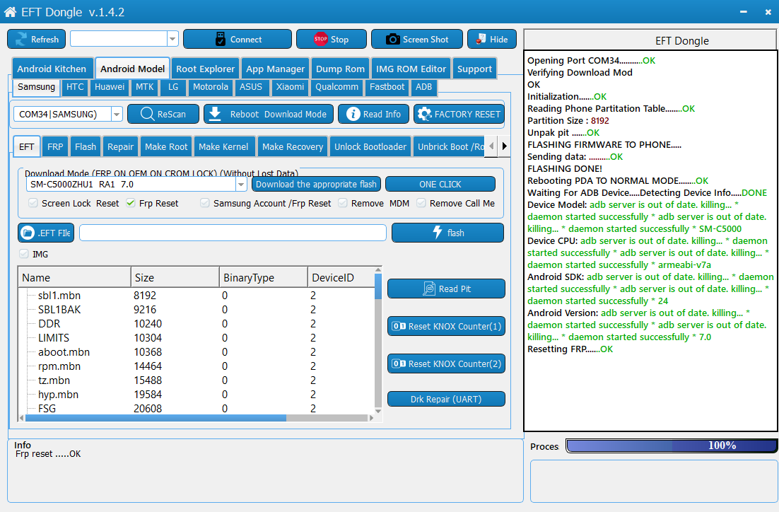Image resolution: width=779 pixels, height=512 pixels.
Task: Enable the IMG checkbox
Action: (x=24, y=254)
